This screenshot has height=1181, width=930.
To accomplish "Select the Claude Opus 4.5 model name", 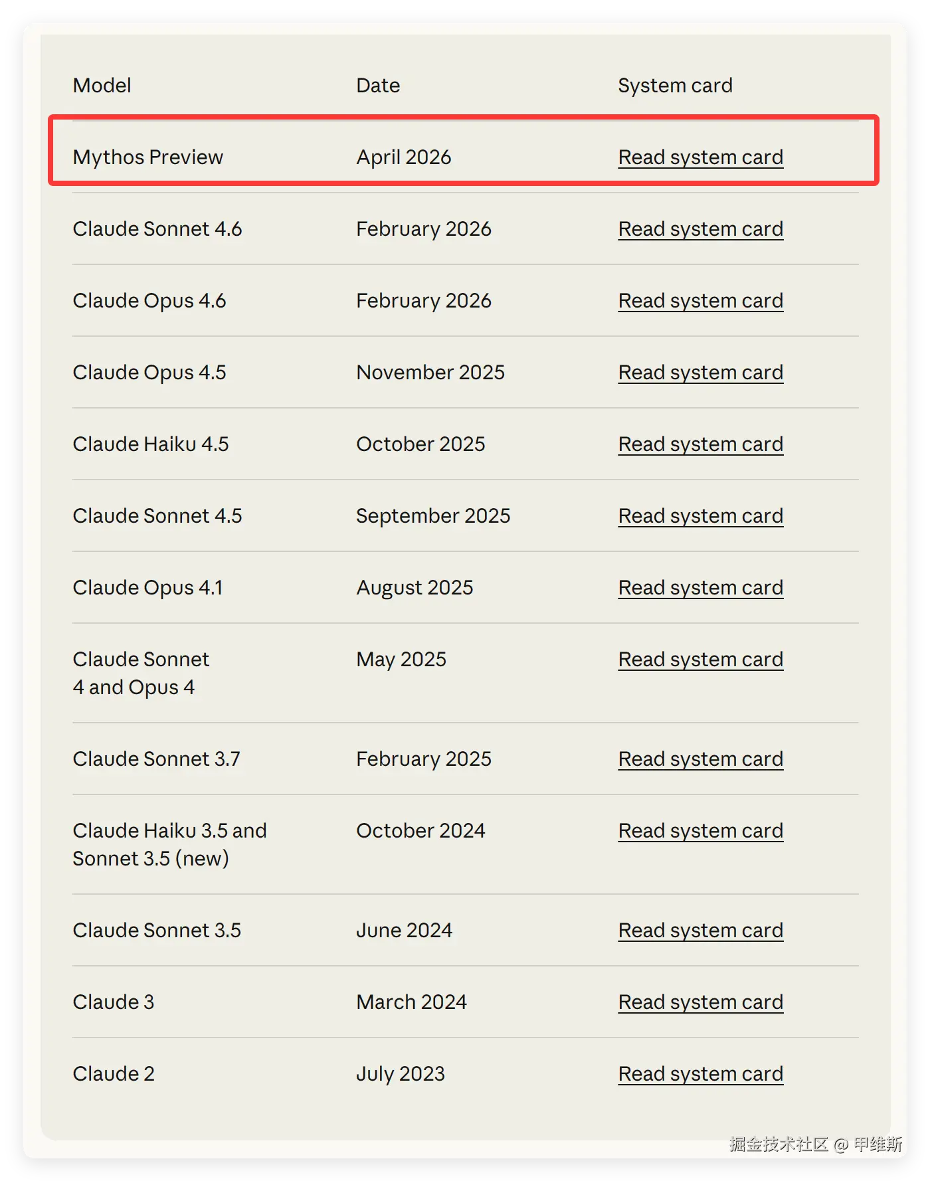I will pyautogui.click(x=149, y=373).
